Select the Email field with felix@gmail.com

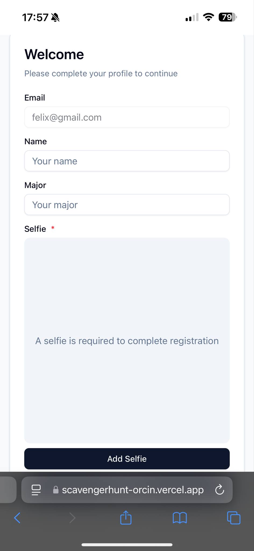point(127,117)
